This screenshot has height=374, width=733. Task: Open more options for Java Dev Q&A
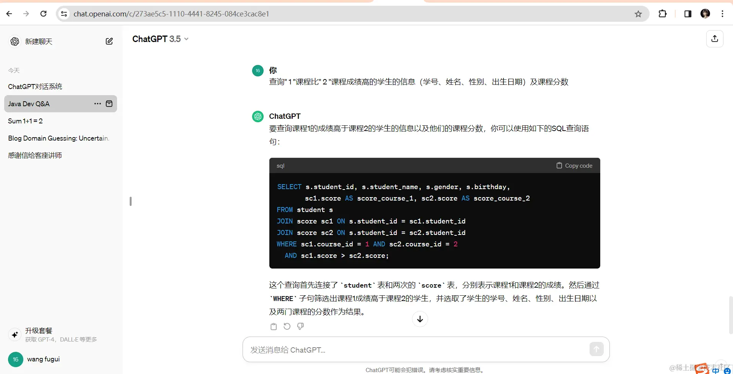click(98, 104)
